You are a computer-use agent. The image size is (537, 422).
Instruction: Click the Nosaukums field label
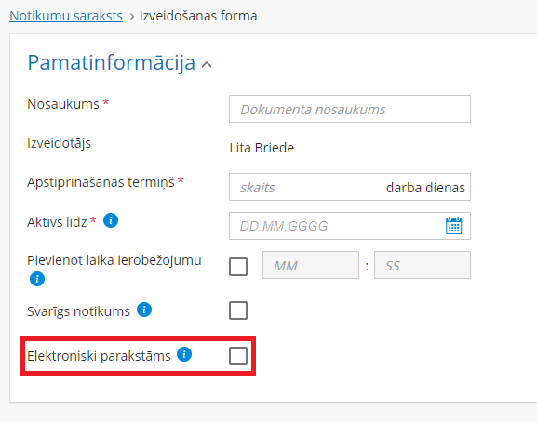[63, 104]
